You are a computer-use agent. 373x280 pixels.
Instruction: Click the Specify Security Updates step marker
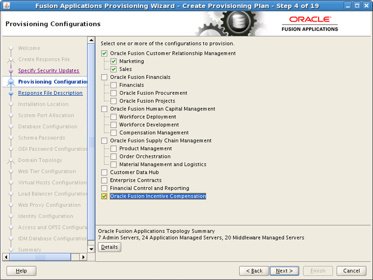(x=11, y=71)
